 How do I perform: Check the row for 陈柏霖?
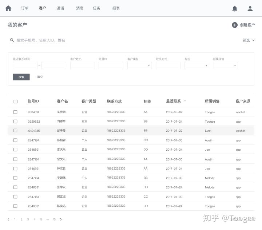tap(15, 140)
